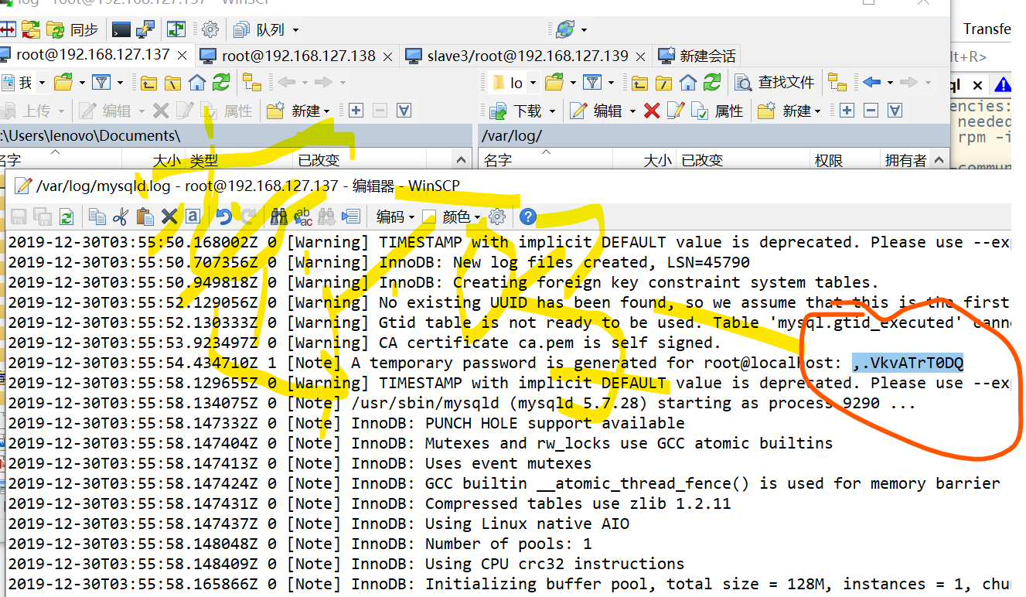Click the remote Select files plus icon
The height and width of the screenshot is (597, 1026).
pos(847,111)
